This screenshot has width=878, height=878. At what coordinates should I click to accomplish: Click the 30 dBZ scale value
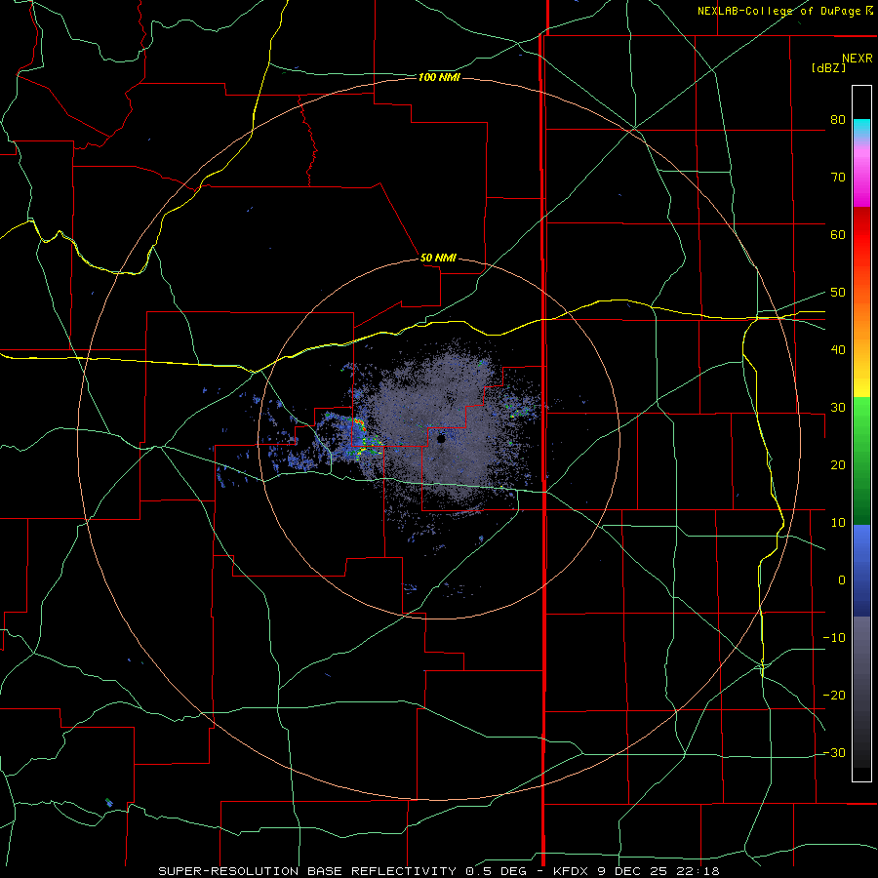pyautogui.click(x=838, y=407)
